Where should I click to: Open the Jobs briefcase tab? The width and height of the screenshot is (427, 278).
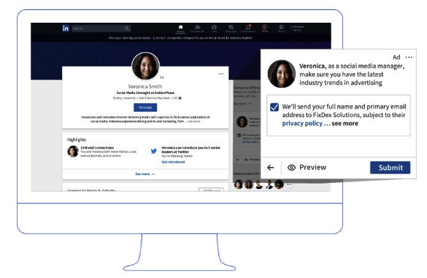[214, 29]
